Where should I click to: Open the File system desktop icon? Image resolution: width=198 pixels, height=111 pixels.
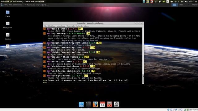[x=7, y=25]
